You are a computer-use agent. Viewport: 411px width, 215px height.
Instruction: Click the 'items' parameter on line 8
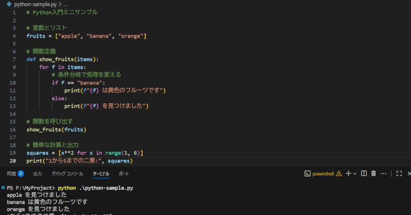point(75,67)
